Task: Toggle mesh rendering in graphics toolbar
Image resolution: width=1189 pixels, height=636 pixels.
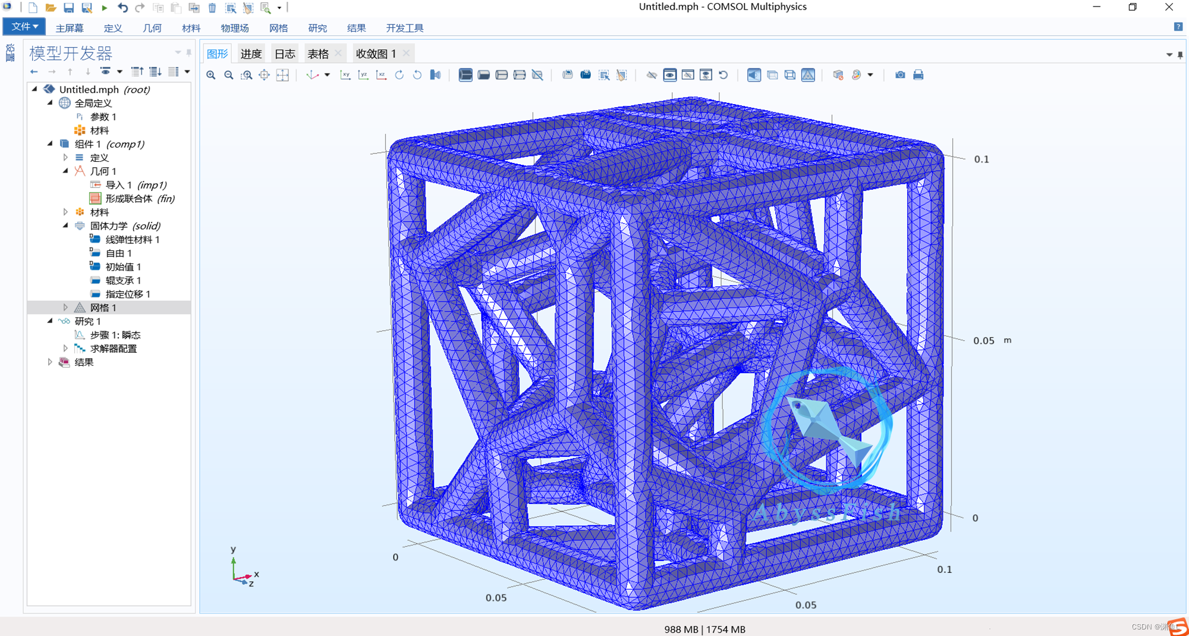Action: point(808,75)
